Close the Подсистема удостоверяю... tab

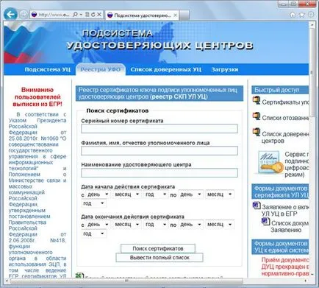click(175, 15)
